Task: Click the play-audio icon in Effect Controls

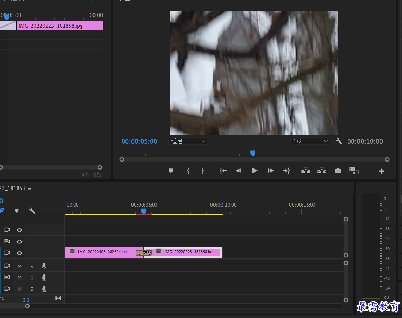Action: click(x=85, y=175)
